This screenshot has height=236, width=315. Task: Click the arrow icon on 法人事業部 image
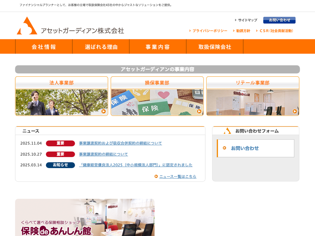point(104,111)
